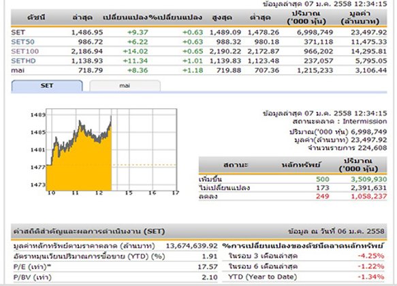397x286 pixels.
Task: Select 6-month change value -1.22%
Action: (371, 266)
